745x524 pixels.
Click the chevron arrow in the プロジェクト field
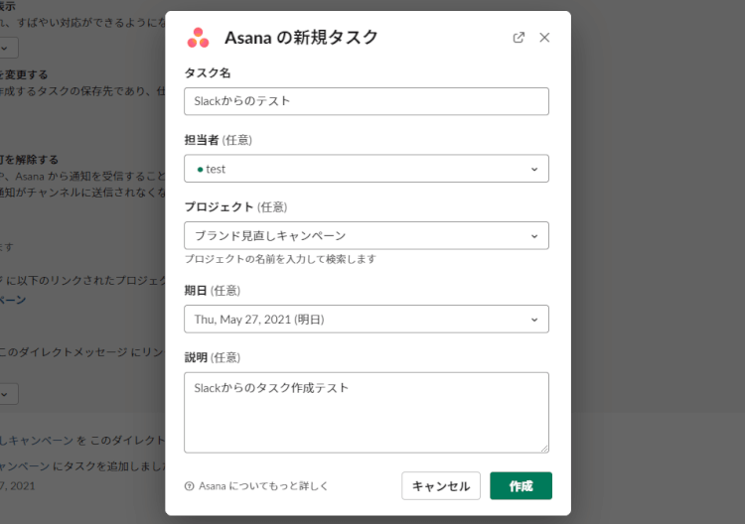[534, 236]
